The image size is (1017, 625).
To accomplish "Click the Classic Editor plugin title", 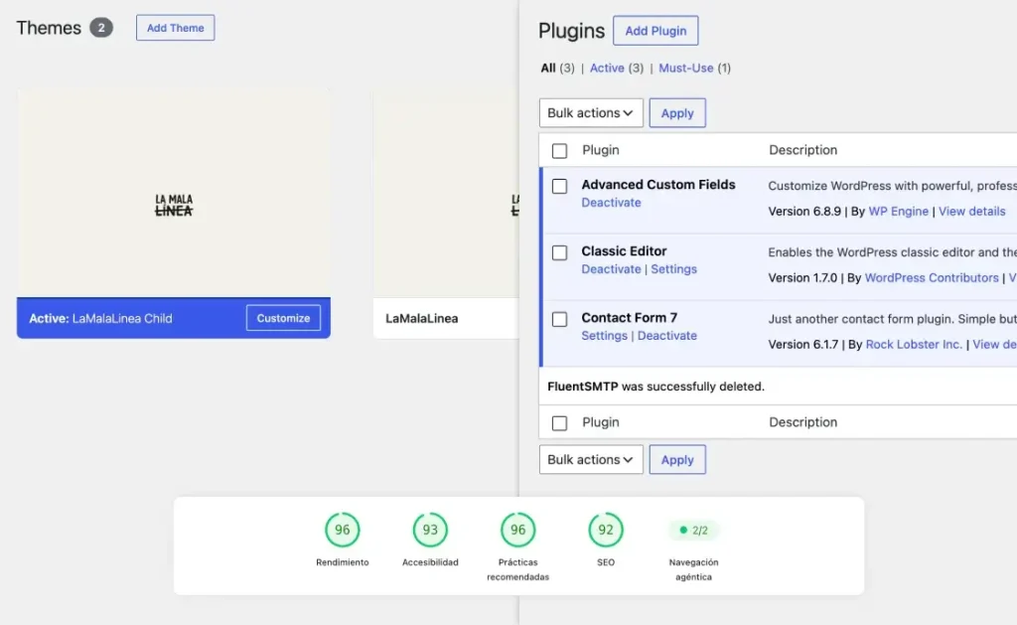I will pyautogui.click(x=624, y=251).
